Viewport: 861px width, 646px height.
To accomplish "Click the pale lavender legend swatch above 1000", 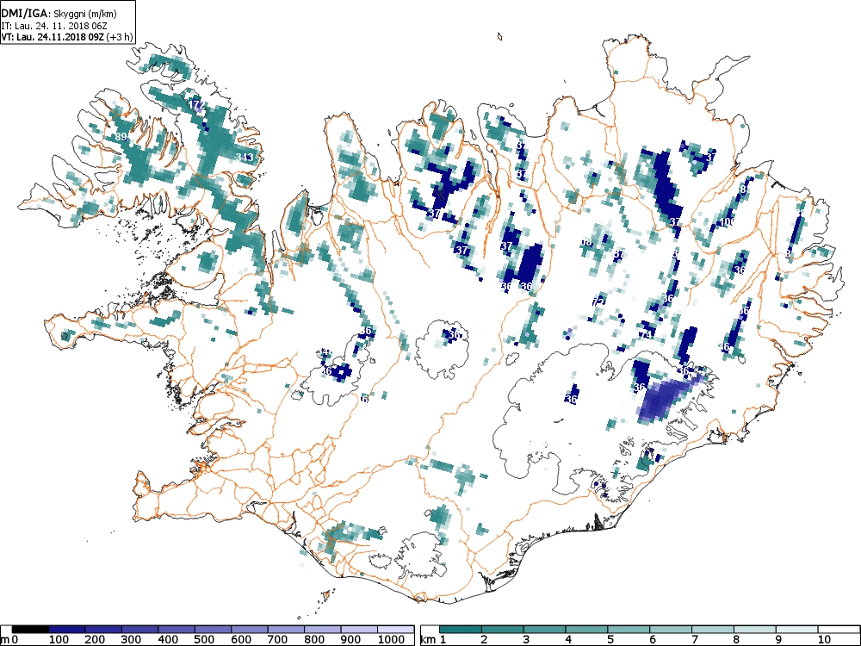I will pos(396,629).
